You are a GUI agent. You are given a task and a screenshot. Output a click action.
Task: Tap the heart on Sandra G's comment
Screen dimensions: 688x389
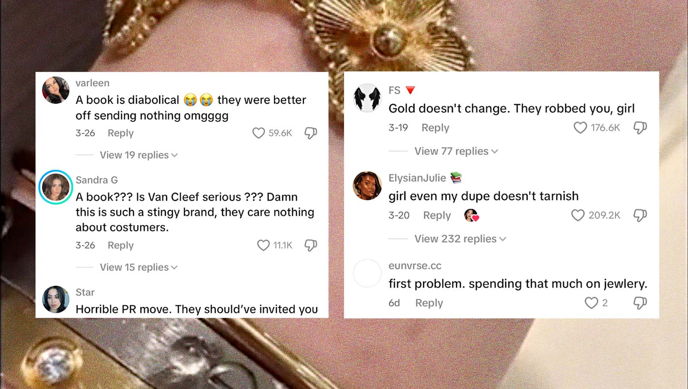click(263, 245)
